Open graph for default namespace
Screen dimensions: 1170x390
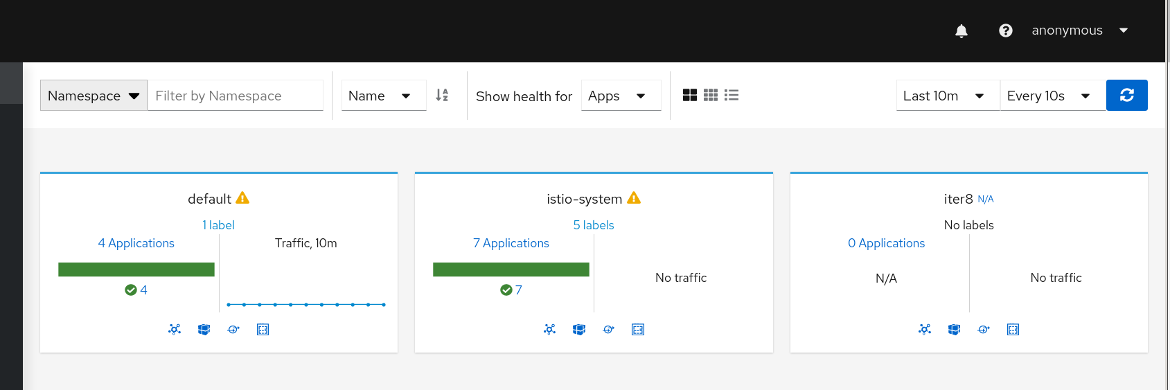point(175,330)
